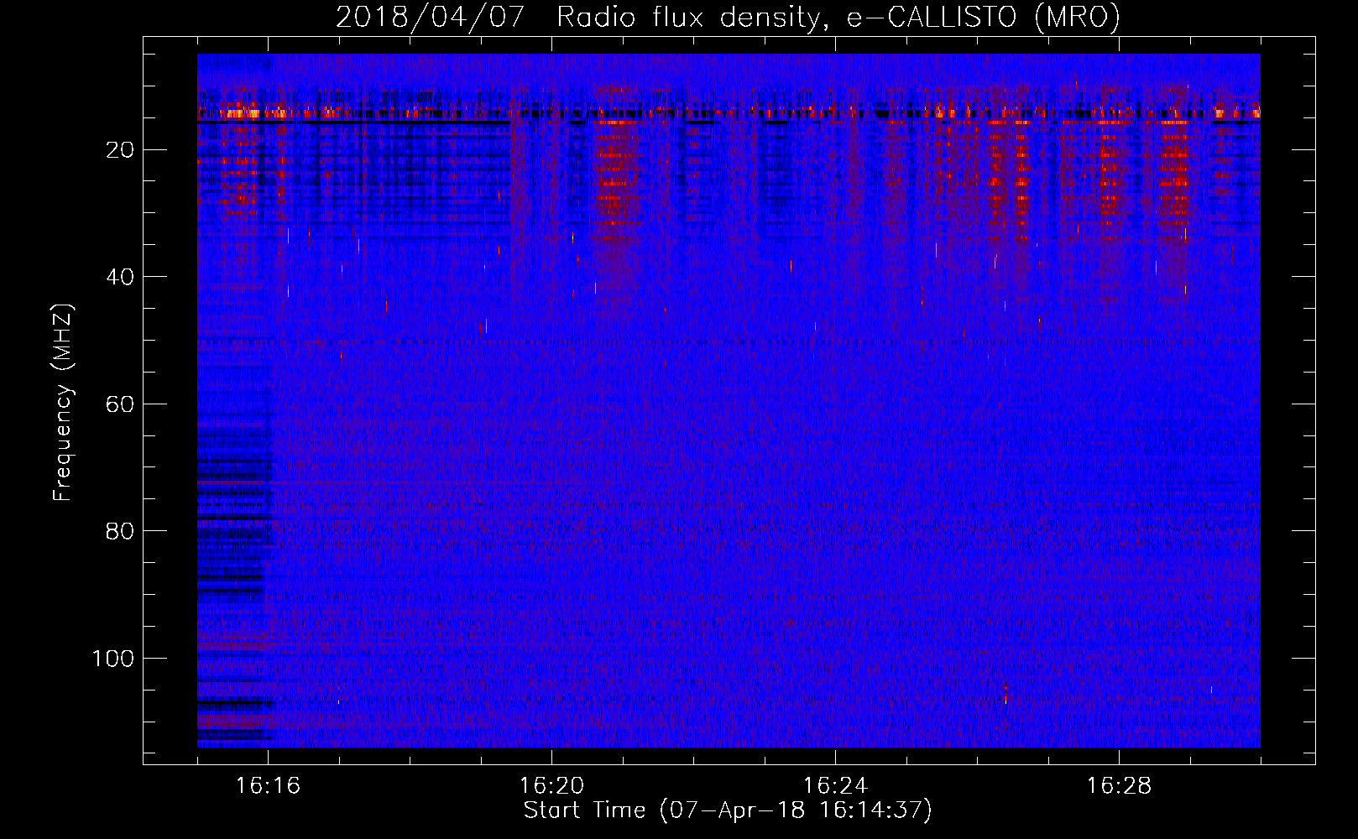
Task: Click the 16:28 time tick label
Action: point(1119,786)
